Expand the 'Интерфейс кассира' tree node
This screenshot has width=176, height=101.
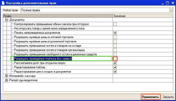6,76
